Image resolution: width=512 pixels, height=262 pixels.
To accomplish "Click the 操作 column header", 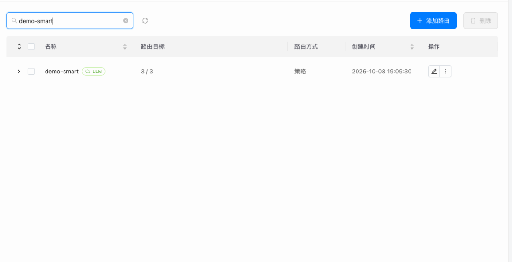I will coord(434,46).
